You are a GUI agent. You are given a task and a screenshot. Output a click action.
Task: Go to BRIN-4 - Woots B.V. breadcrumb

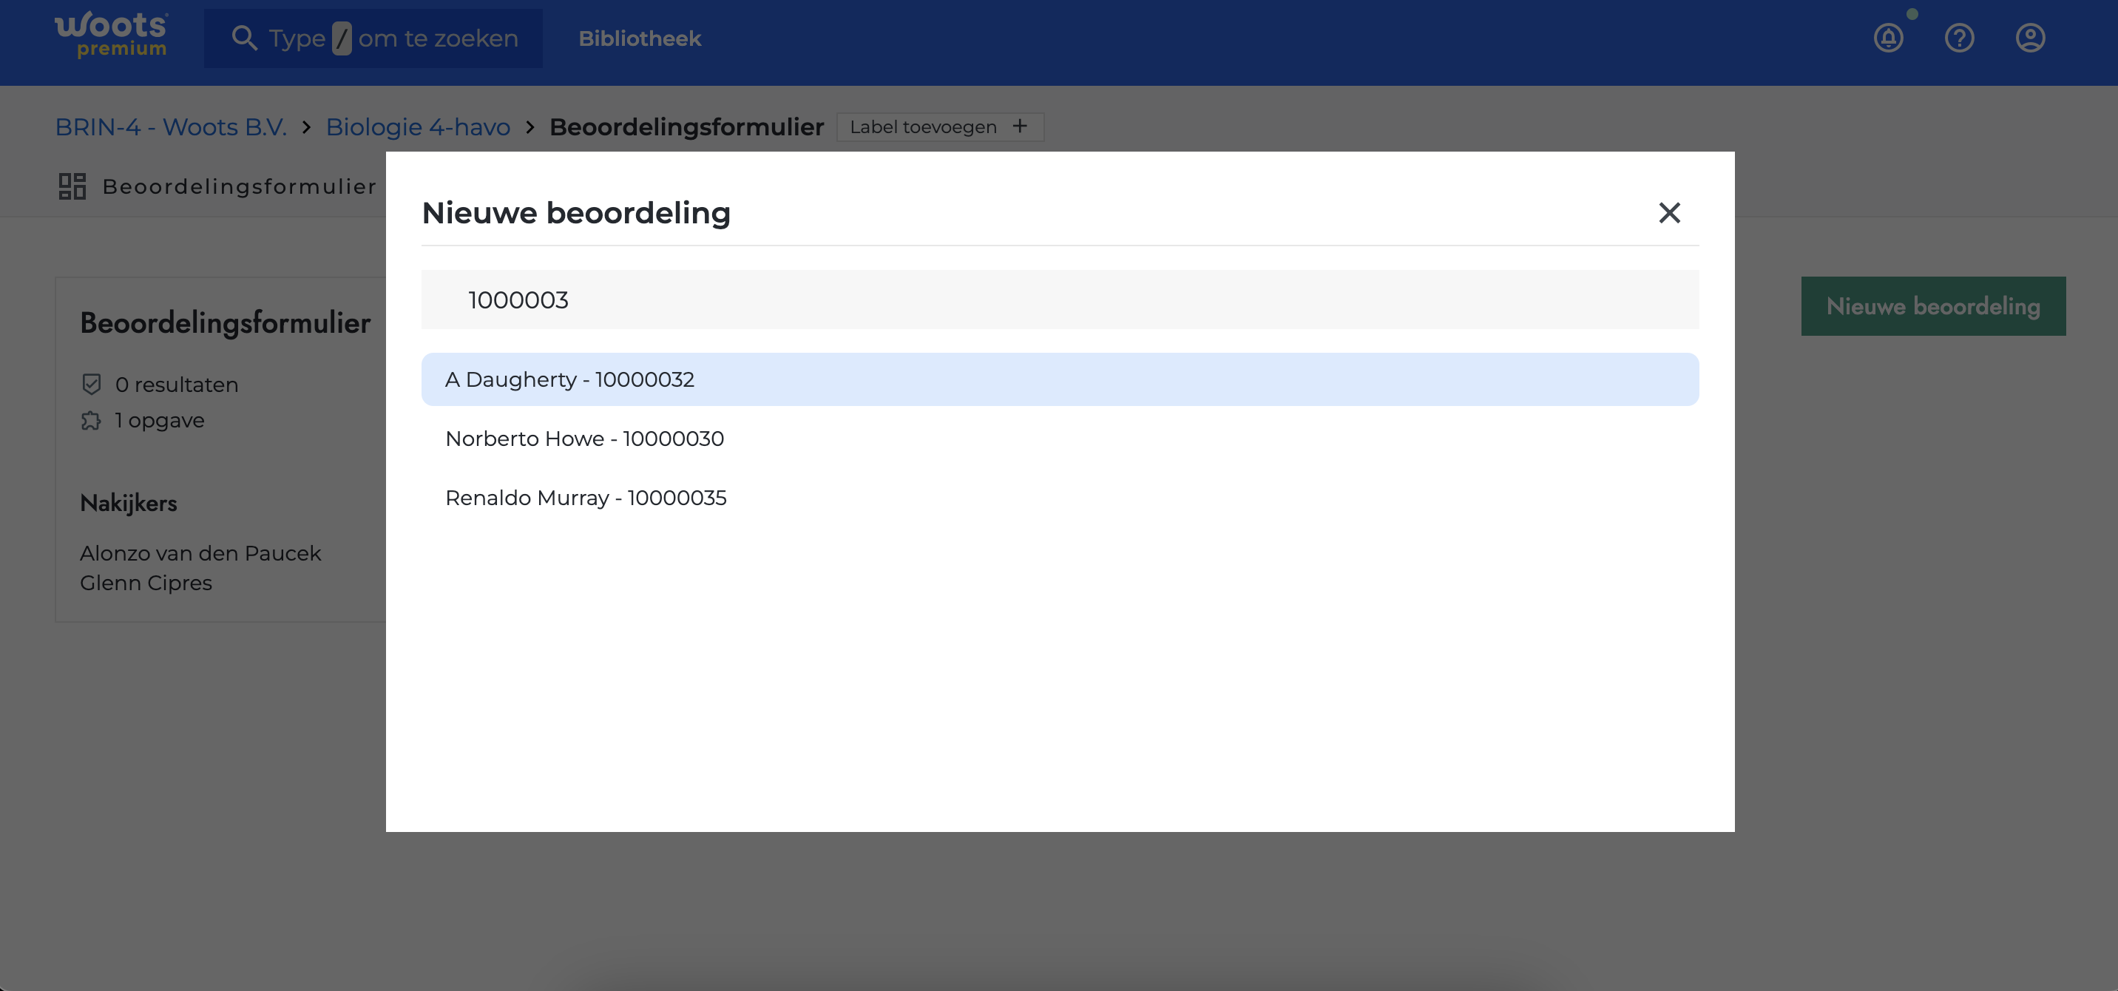click(x=171, y=126)
